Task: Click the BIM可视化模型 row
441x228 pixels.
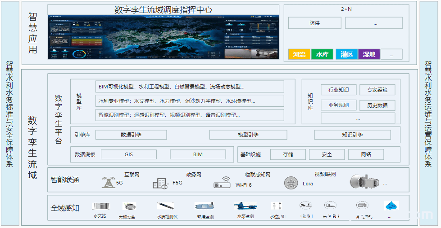Action: (x=190, y=87)
